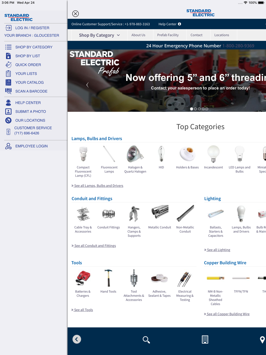Open Scan a Barcode icon in sidebar

pyautogui.click(x=8, y=91)
